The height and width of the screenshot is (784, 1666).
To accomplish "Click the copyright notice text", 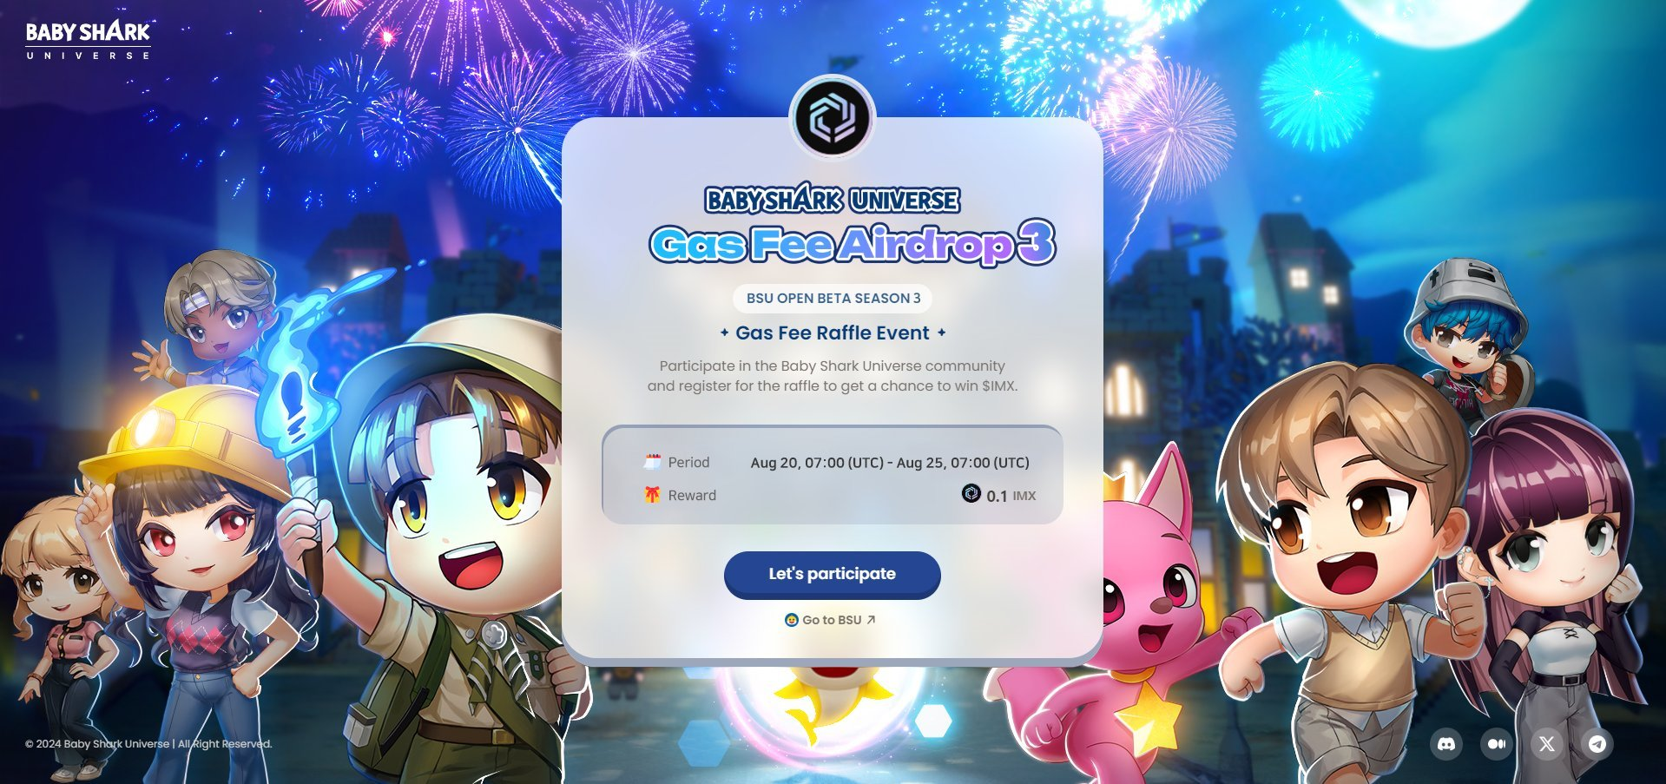I will (148, 744).
